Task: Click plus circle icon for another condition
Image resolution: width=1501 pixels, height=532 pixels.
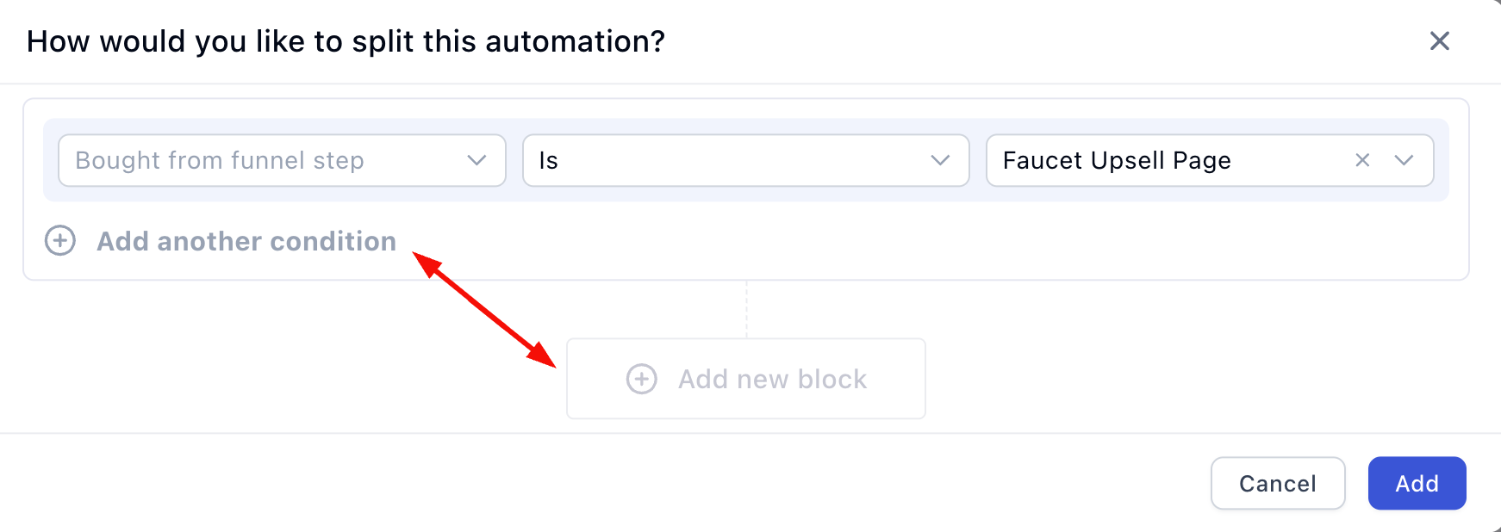Action: (60, 241)
